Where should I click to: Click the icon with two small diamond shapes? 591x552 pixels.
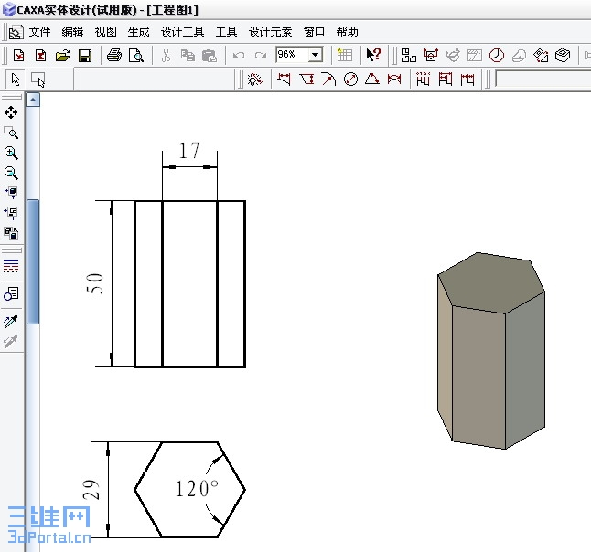coord(541,56)
